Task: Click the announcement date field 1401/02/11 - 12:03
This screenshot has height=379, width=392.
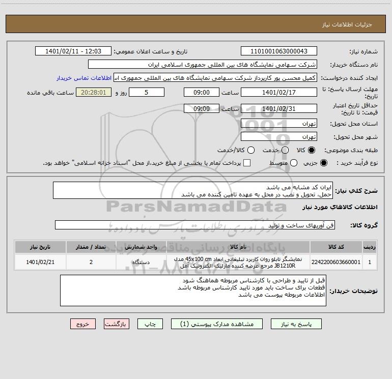Action: [x=73, y=51]
